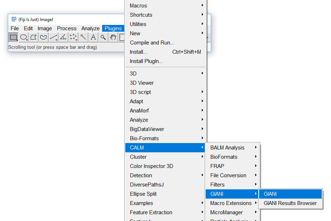Choose Compile and Run...
The height and width of the screenshot is (221, 331).
tap(165, 43)
